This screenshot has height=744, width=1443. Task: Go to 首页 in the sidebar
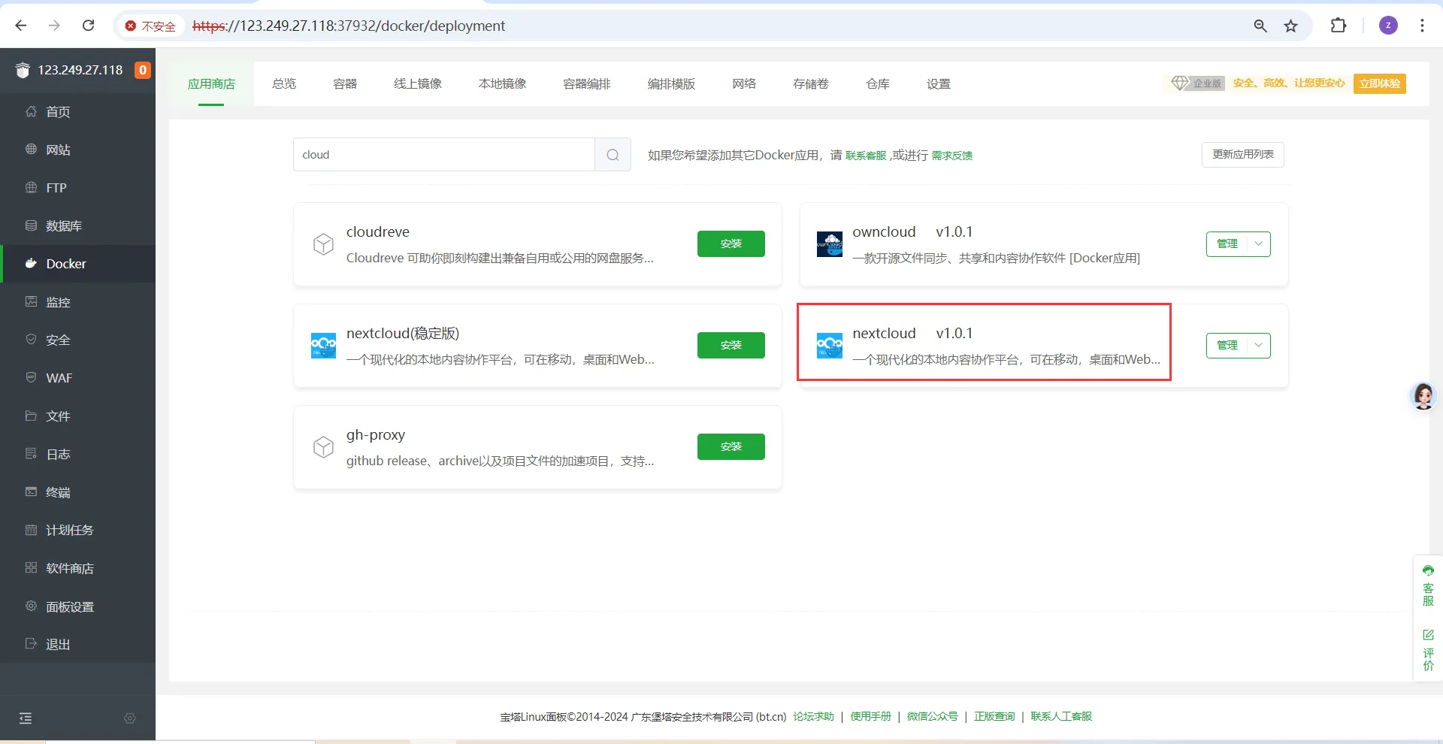pos(78,112)
